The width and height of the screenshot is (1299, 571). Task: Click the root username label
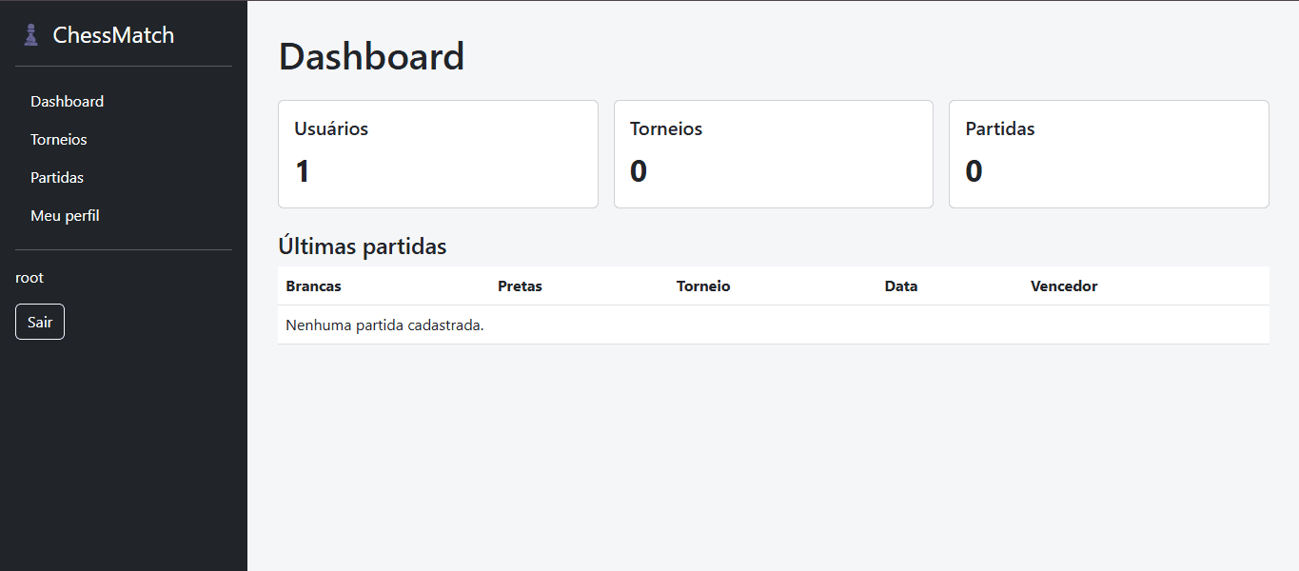(30, 278)
